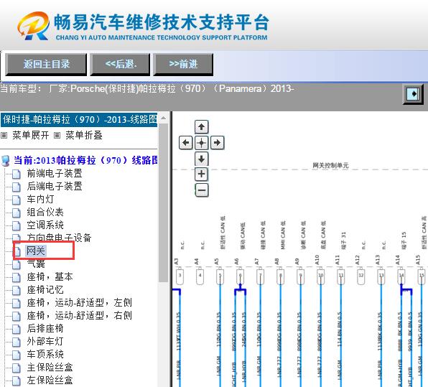Click the page icon beside 外部车灯
The height and width of the screenshot is (387, 428).
(x=17, y=342)
